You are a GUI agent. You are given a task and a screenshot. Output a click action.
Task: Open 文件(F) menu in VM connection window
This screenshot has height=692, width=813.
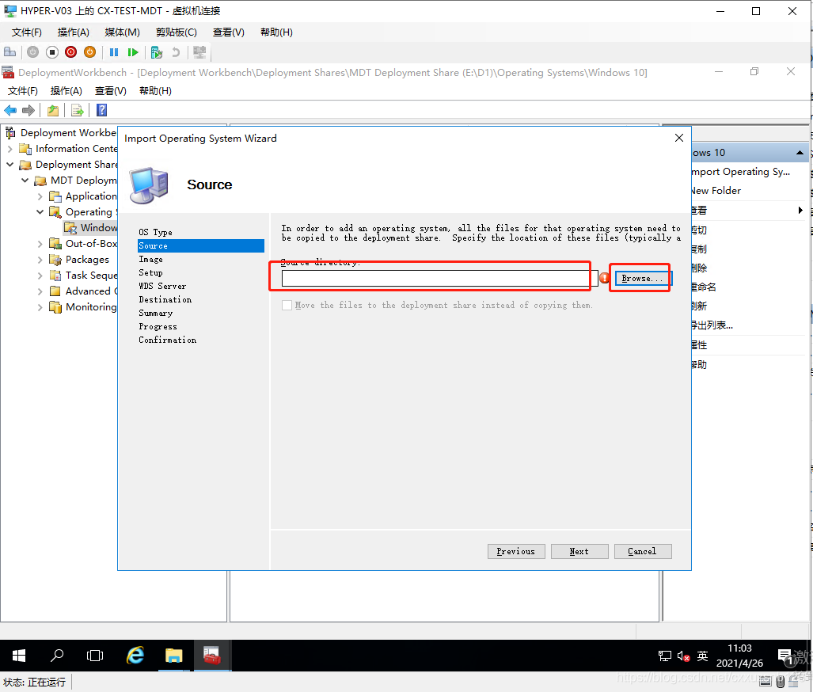26,32
